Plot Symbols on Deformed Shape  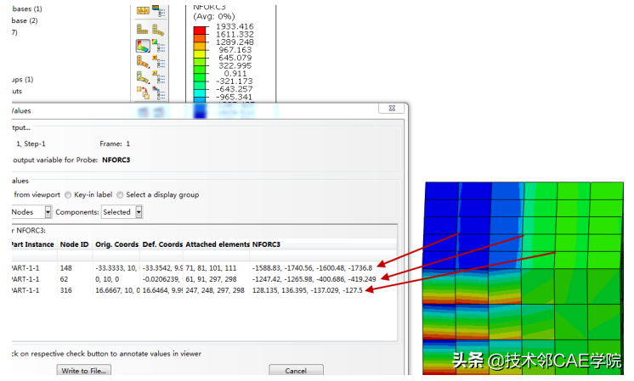pyautogui.click(x=142, y=62)
